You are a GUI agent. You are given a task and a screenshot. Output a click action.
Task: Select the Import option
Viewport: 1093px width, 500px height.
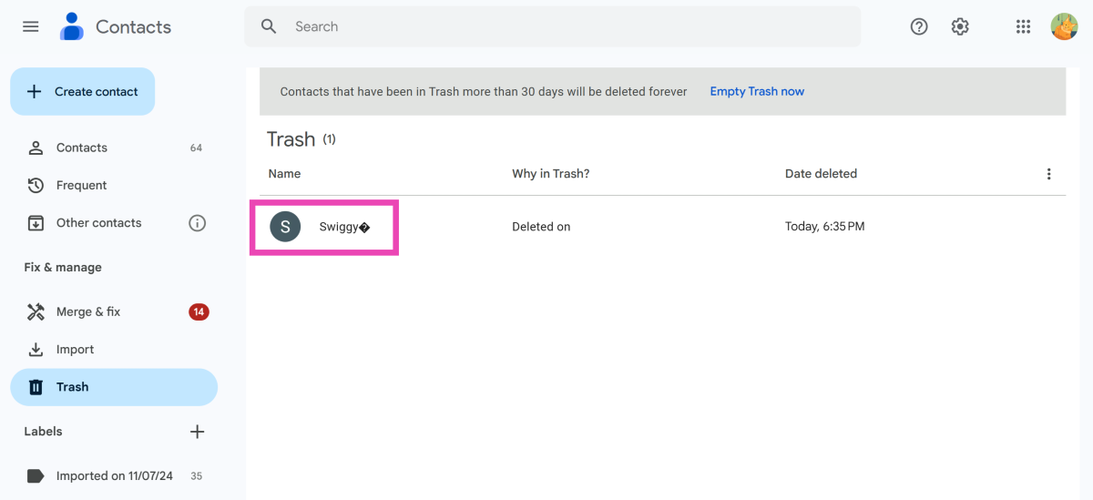coord(75,350)
